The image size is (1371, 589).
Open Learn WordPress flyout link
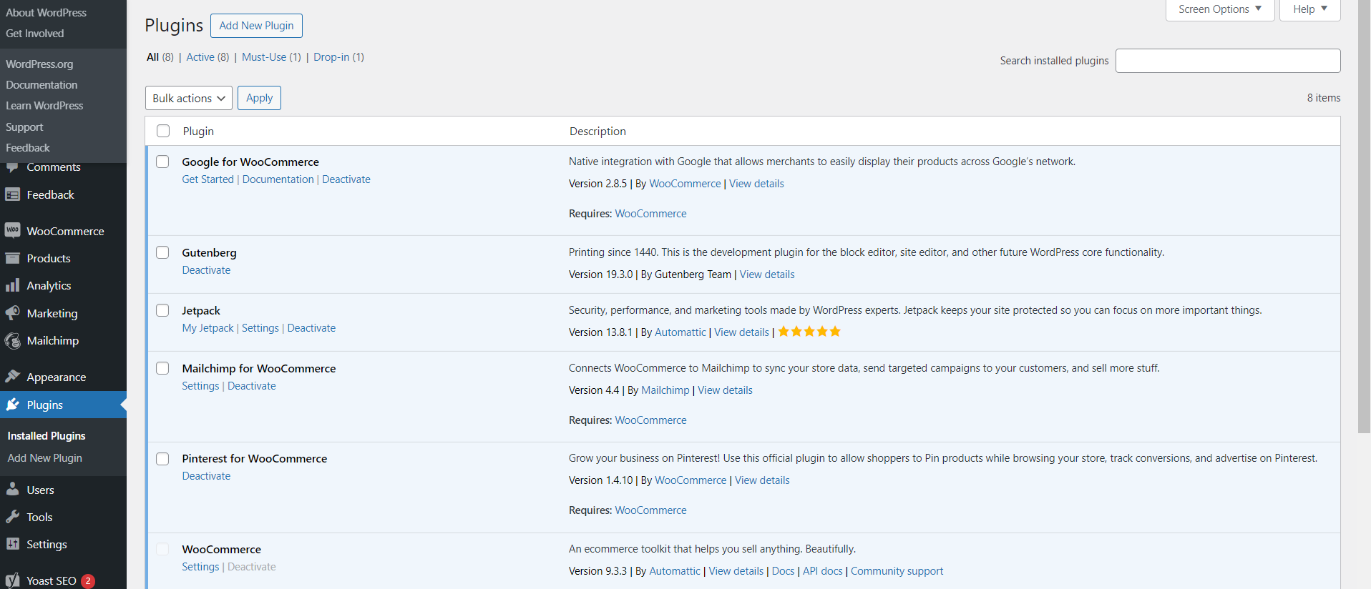coord(44,106)
